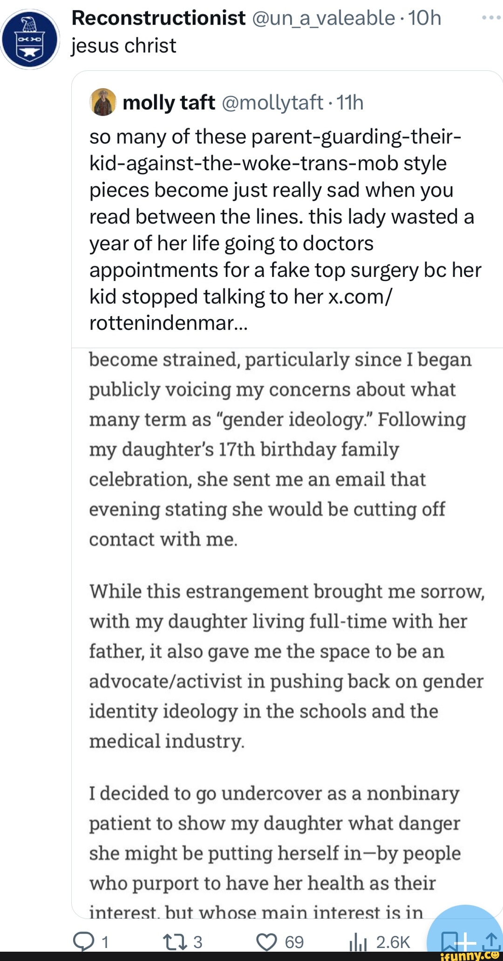This screenshot has width=503, height=961.
Task: Reply to the Reconstructionist tweet
Action: coord(84,941)
